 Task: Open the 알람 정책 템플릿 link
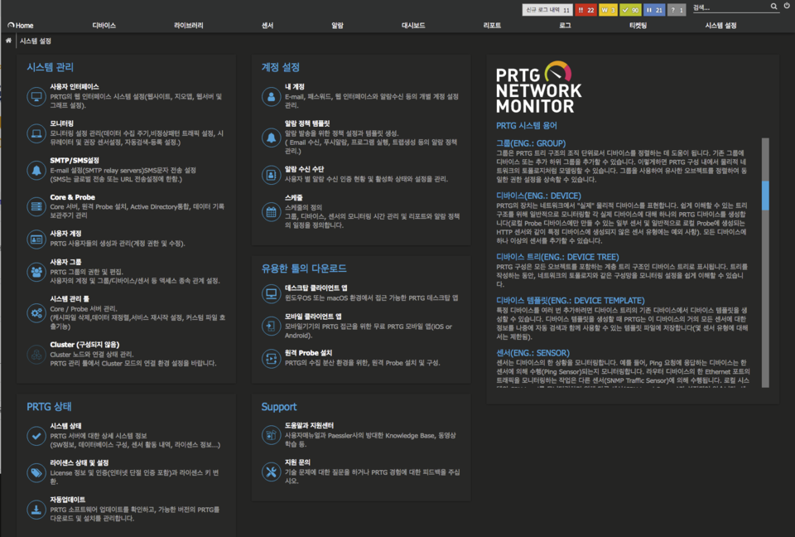[307, 123]
